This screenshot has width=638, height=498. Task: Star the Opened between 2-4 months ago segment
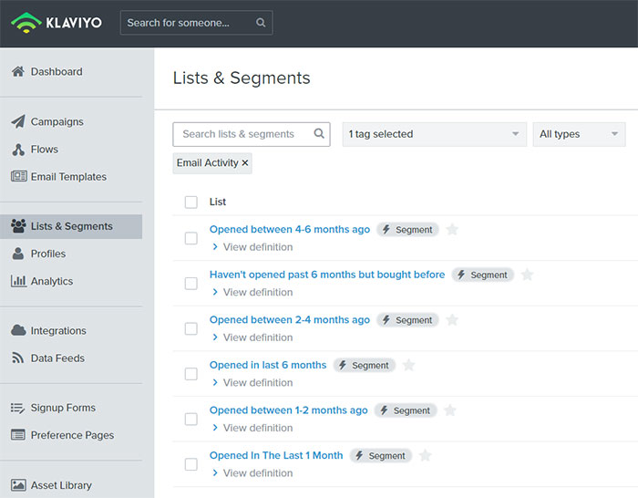tap(452, 320)
